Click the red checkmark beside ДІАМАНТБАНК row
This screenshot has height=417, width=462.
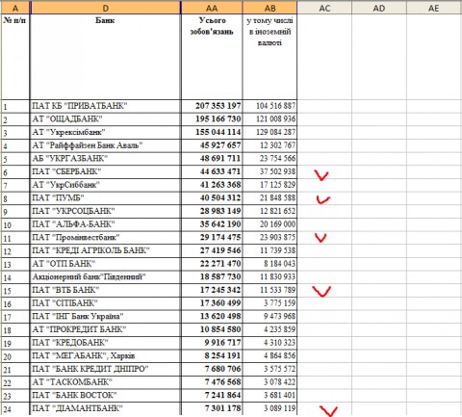coord(328,411)
